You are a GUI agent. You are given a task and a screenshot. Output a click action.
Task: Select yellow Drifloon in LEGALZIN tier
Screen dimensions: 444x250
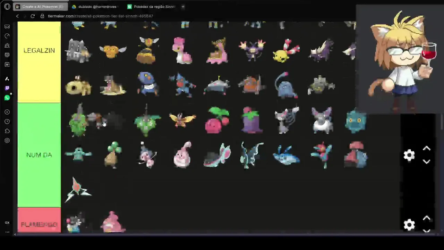point(286,51)
